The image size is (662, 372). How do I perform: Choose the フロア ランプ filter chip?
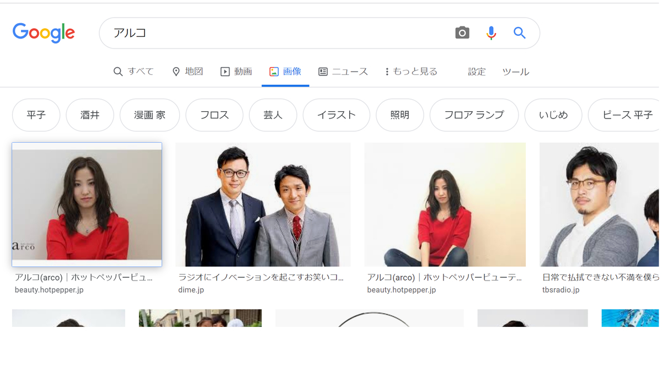[x=474, y=115]
